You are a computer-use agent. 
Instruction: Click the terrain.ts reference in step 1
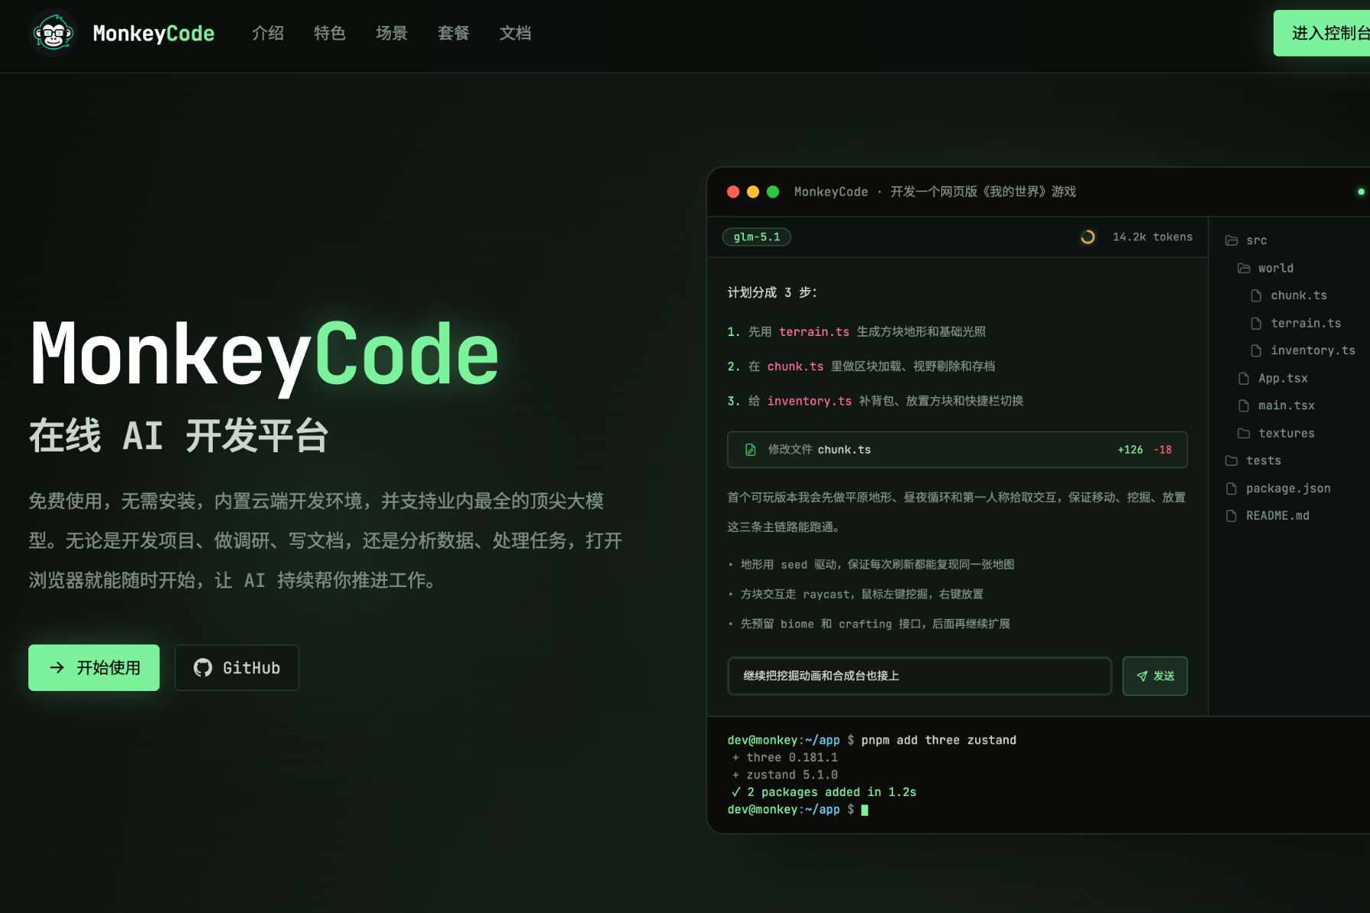click(814, 332)
